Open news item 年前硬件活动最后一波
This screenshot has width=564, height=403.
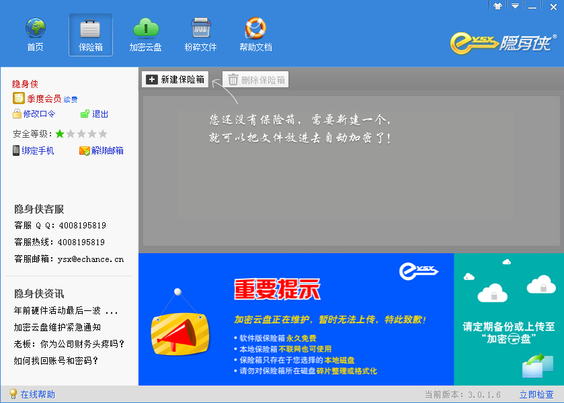(66, 310)
